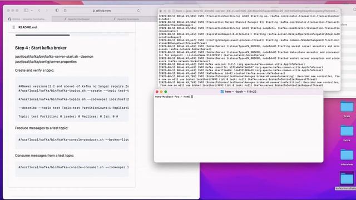Screen dimensions: 356x200
Task: Close the bash terminal with the red button
Action: tap(157, 92)
